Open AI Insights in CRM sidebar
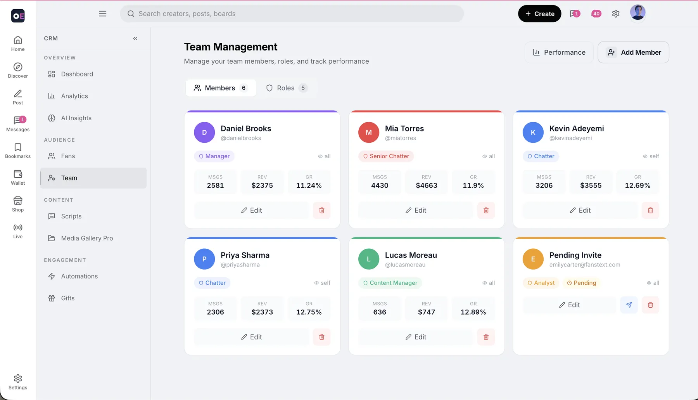This screenshot has height=400, width=698. (x=93, y=118)
